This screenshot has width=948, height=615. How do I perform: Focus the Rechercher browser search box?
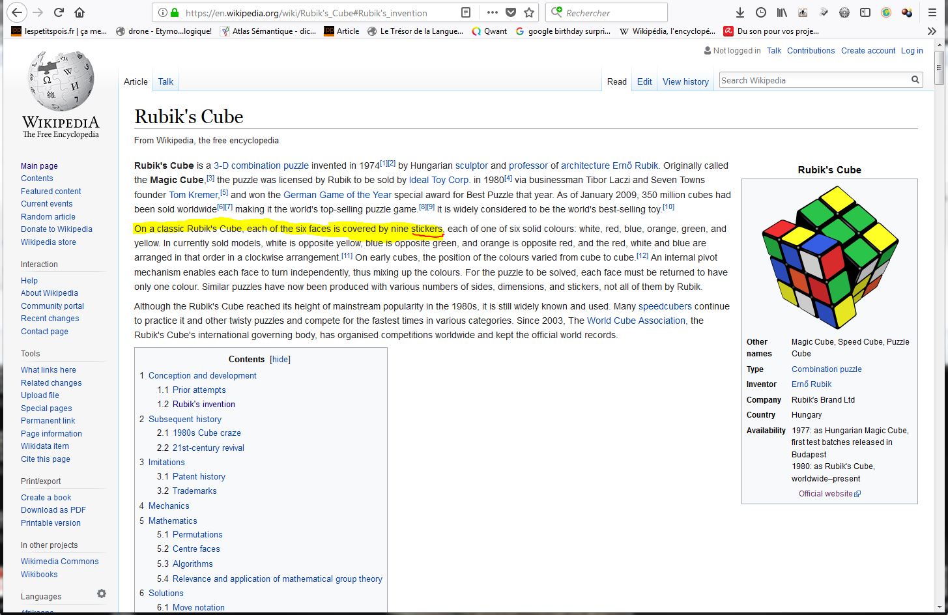coord(607,12)
